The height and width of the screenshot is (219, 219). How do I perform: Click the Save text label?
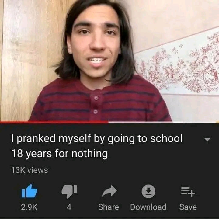[x=188, y=207]
